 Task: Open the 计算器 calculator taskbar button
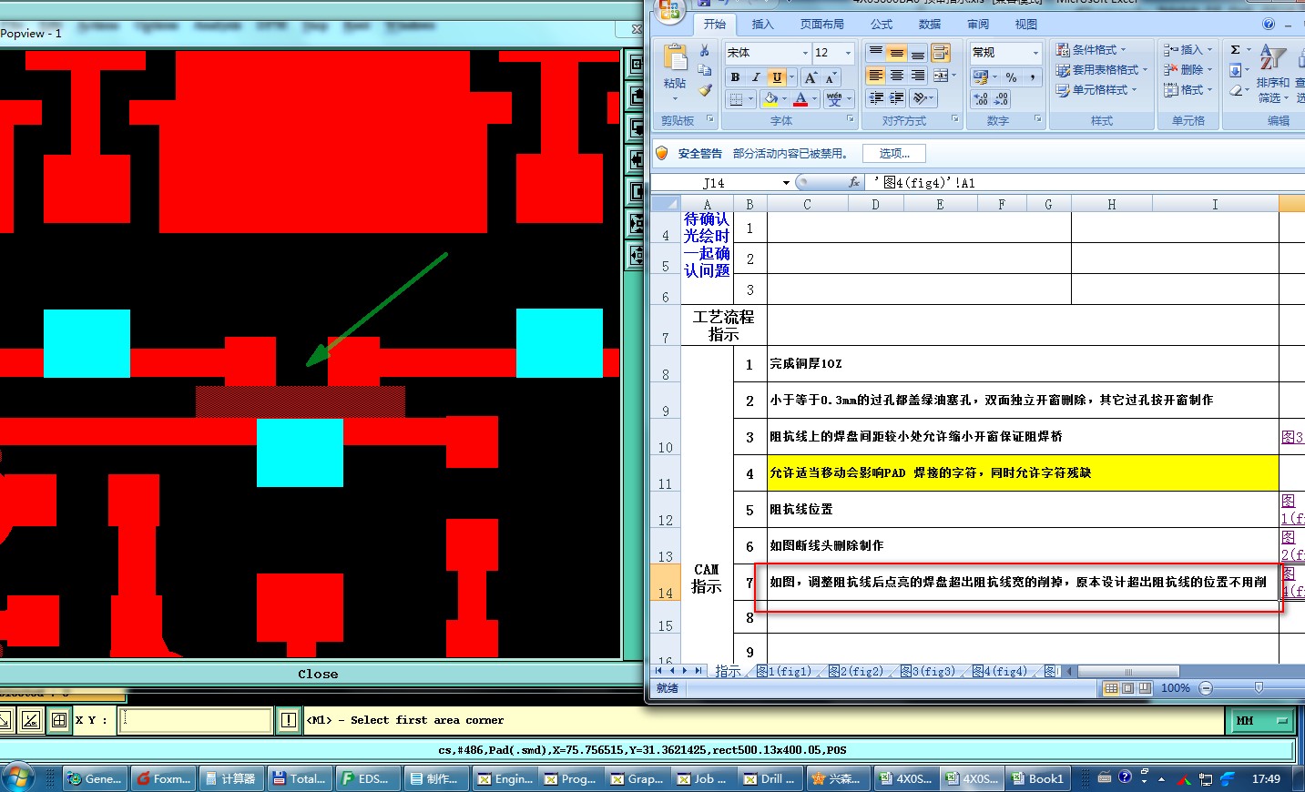pyautogui.click(x=230, y=778)
